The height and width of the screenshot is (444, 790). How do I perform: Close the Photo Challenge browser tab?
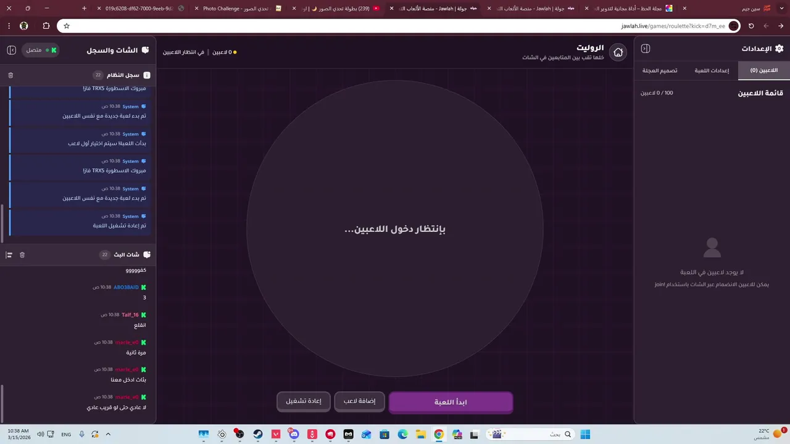(196, 9)
